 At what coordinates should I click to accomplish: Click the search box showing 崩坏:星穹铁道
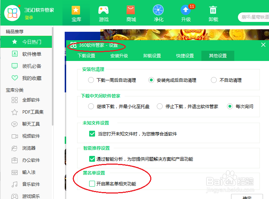[254, 17]
